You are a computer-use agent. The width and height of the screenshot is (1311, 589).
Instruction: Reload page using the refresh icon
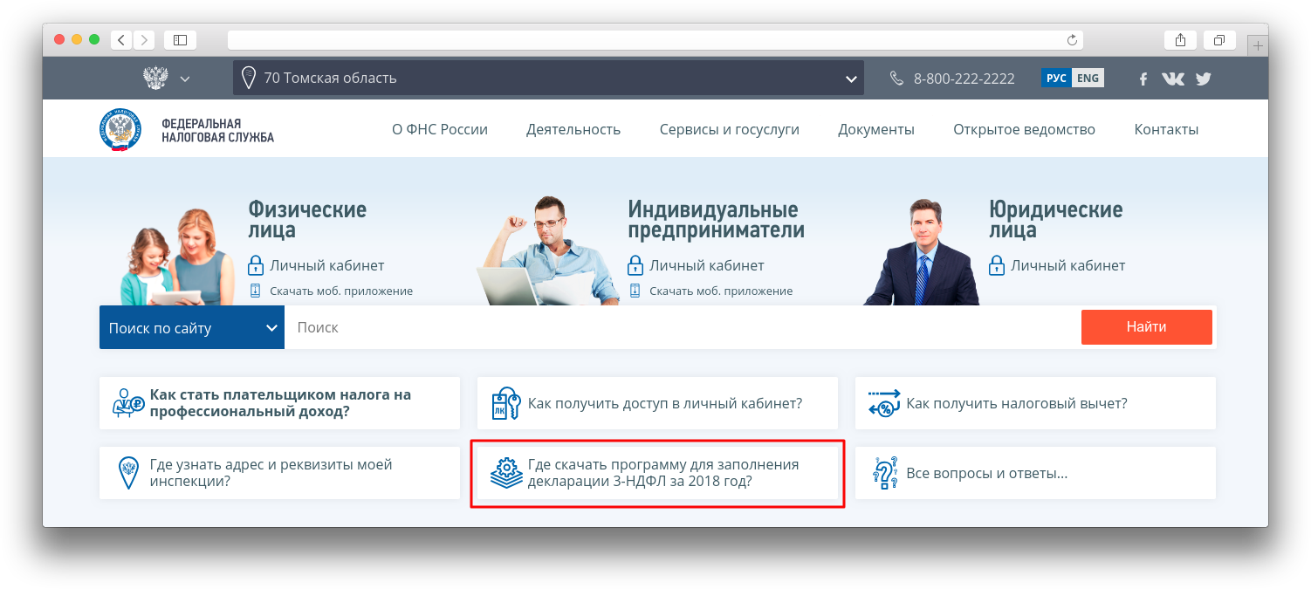pos(1072,40)
